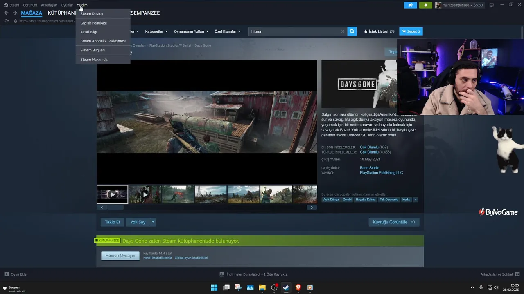This screenshot has width=524, height=294.
Task: Open the blue announcements megaphone button
Action: [411, 5]
